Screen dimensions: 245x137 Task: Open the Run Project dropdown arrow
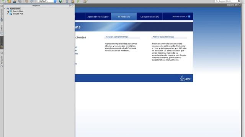[81, 1]
